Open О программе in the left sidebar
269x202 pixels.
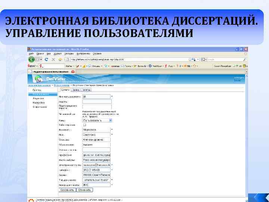pyautogui.click(x=40, y=107)
